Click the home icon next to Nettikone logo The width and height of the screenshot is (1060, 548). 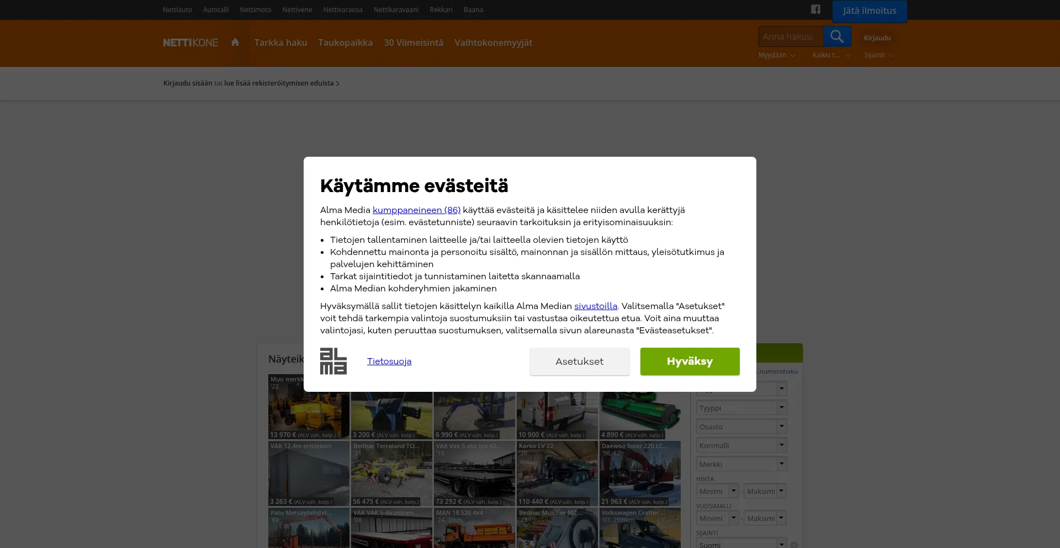[235, 42]
